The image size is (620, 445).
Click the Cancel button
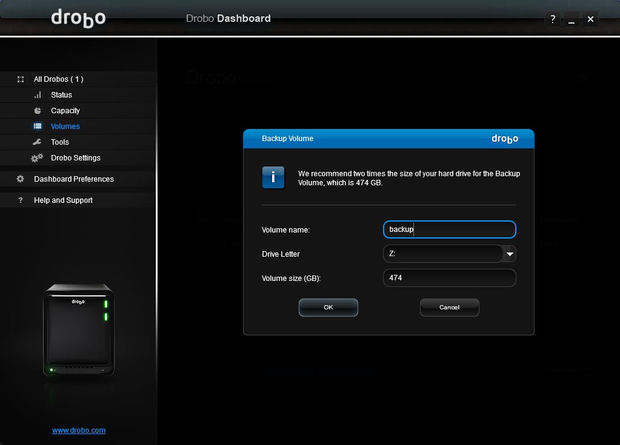[x=450, y=308]
